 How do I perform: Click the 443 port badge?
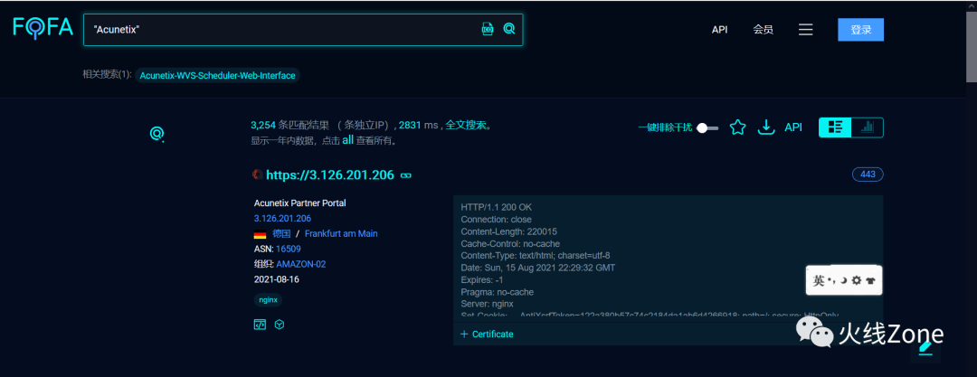[868, 174]
